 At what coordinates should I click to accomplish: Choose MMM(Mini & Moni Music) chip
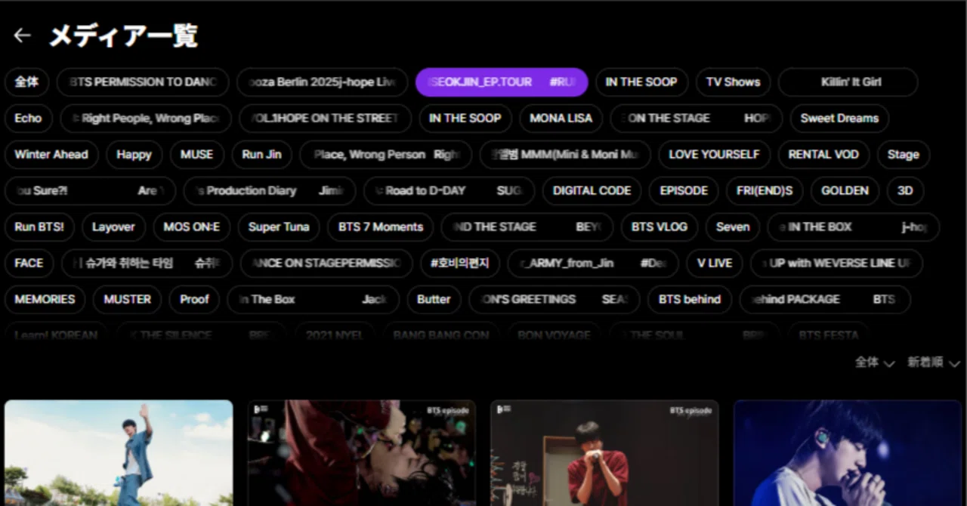565,154
